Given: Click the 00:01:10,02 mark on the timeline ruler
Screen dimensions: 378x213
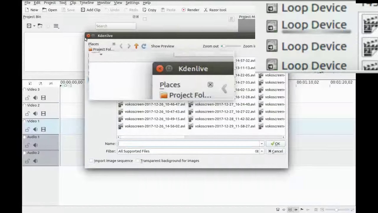Looking at the screenshot, I should 308,82.
